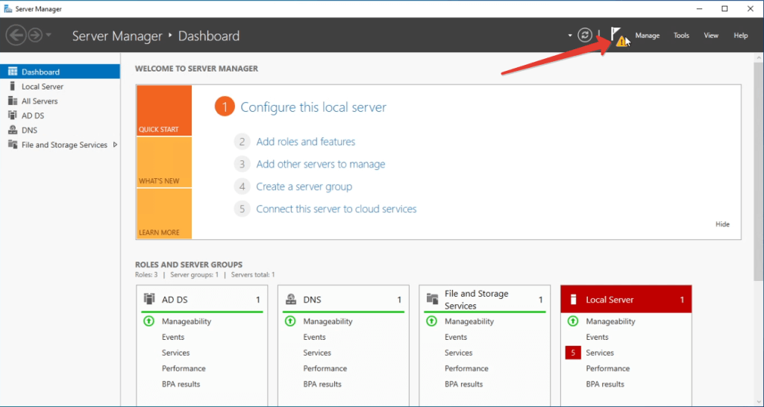Screen dimensions: 764x407
Task: Click the vertical scrollbar thumb
Action: 759,171
